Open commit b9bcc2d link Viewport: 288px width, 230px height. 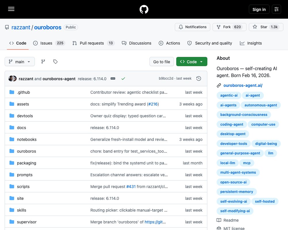tap(166, 78)
